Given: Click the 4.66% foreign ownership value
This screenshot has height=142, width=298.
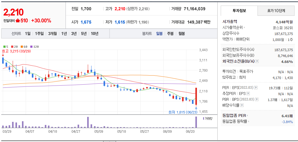Looking at the screenshot, I should [287, 62].
